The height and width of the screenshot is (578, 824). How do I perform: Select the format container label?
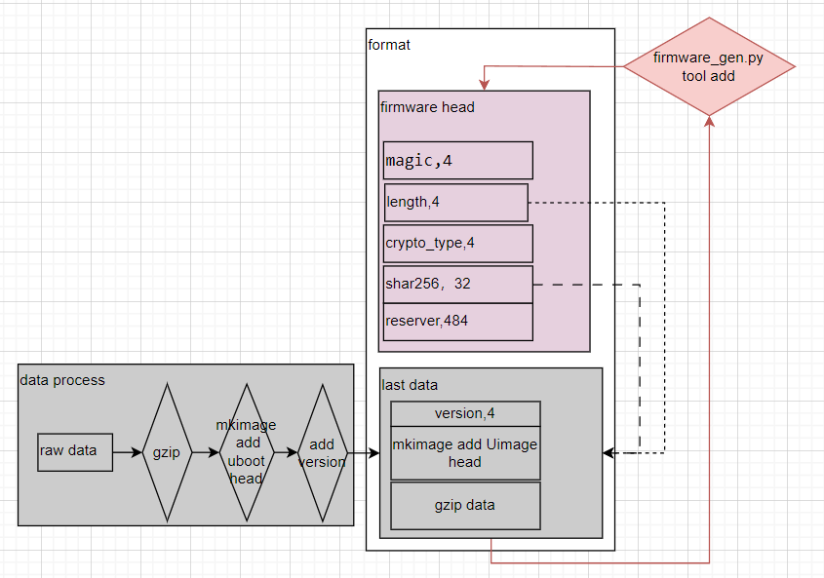(389, 45)
